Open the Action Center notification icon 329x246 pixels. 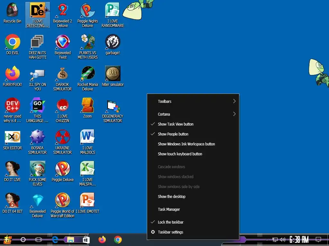point(318,239)
